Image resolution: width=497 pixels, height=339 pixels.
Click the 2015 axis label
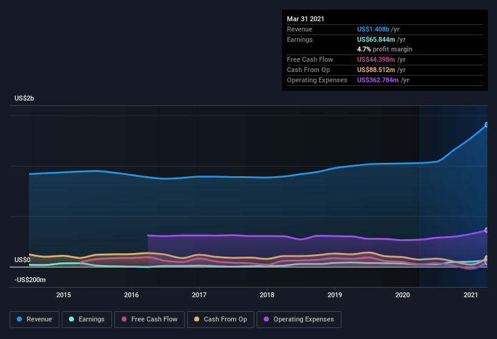[x=64, y=295]
